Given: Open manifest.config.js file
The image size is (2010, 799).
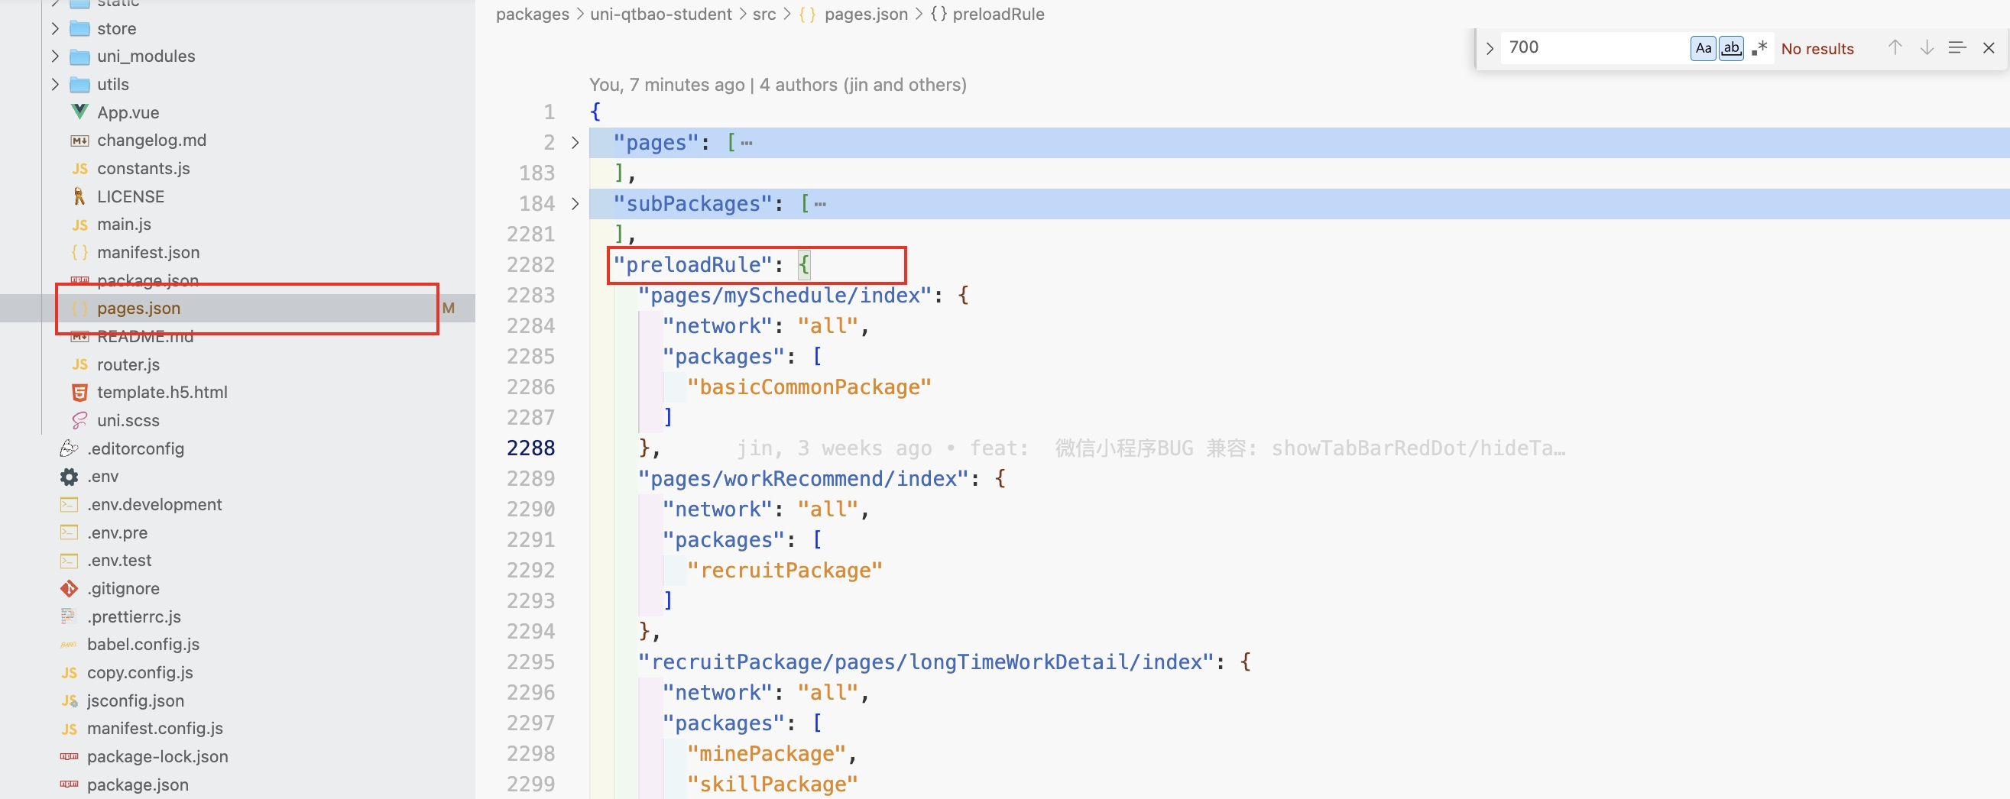Looking at the screenshot, I should [154, 728].
